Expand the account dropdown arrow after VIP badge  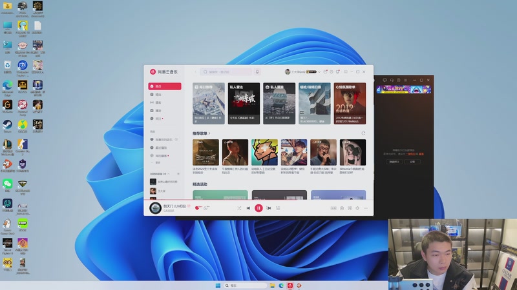click(319, 72)
